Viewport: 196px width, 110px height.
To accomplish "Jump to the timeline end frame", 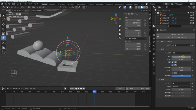I will 84,89.
